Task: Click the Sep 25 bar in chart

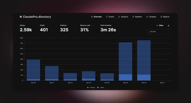Action: [126, 61]
